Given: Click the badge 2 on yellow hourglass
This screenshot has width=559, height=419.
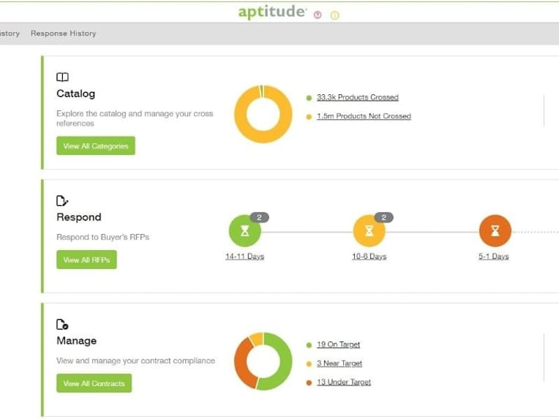Looking at the screenshot, I should [384, 217].
